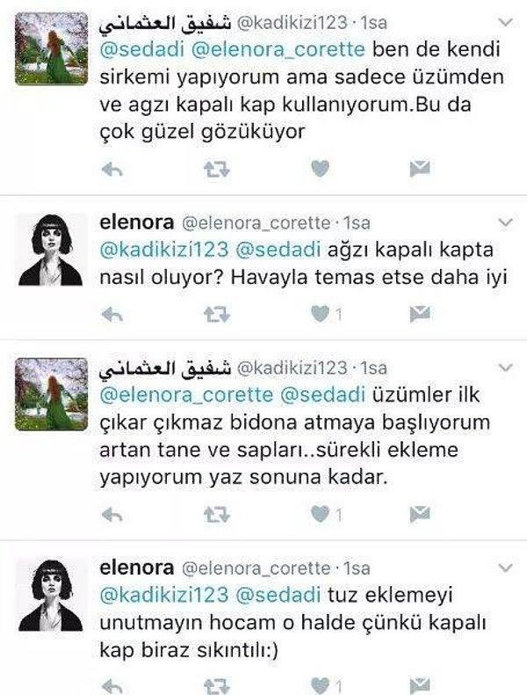
Task: Open the chevron menu on the 'tuz eklemeyi' tweet
Action: point(506,568)
